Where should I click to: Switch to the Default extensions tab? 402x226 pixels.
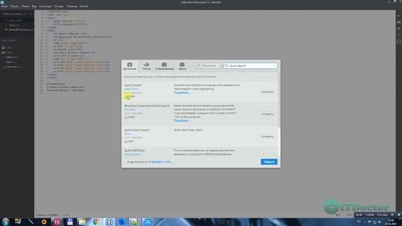pos(182,66)
